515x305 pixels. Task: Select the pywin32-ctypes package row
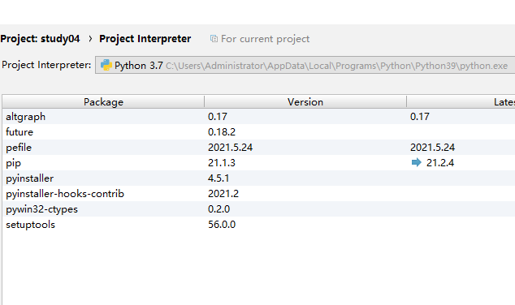pyautogui.click(x=259, y=209)
